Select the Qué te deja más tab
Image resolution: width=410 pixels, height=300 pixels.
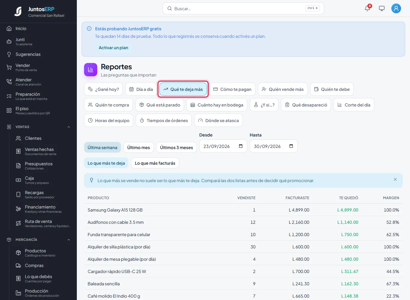183,89
